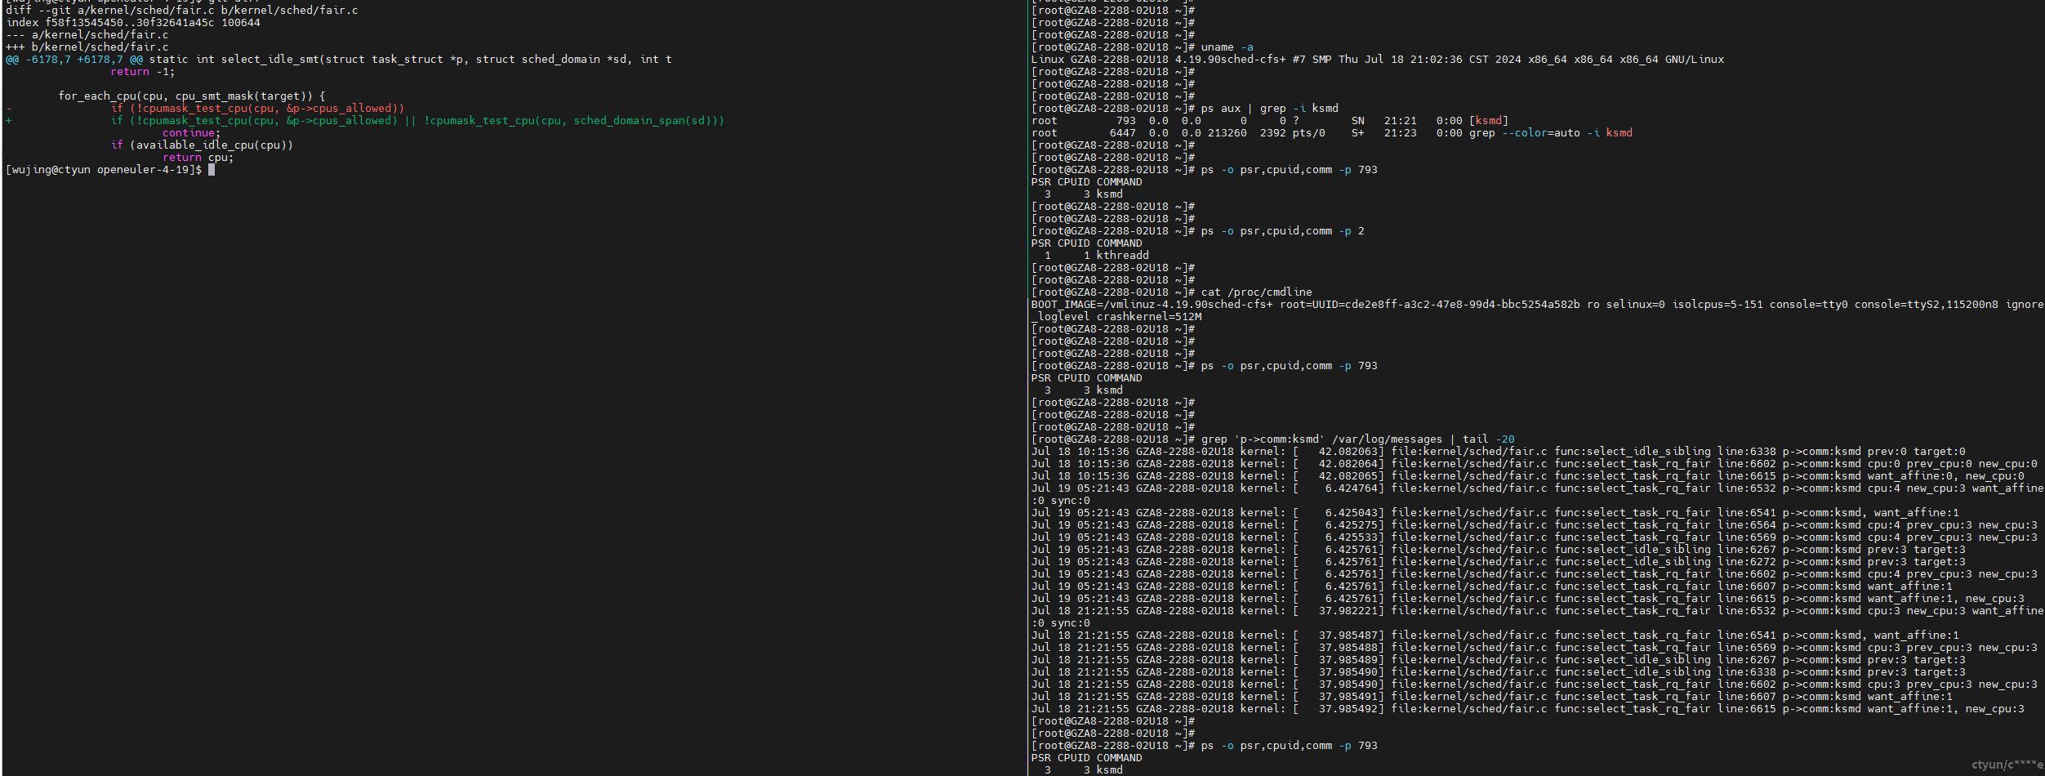Click the Linux 4.19.90sched-cfs+ uname output
This screenshot has height=776, width=2045.
coord(1378,60)
